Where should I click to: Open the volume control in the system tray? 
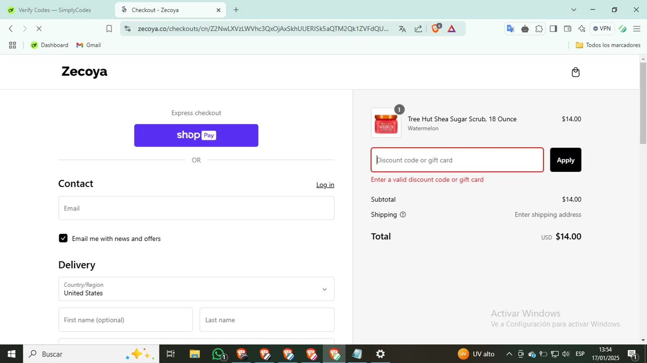(566, 354)
